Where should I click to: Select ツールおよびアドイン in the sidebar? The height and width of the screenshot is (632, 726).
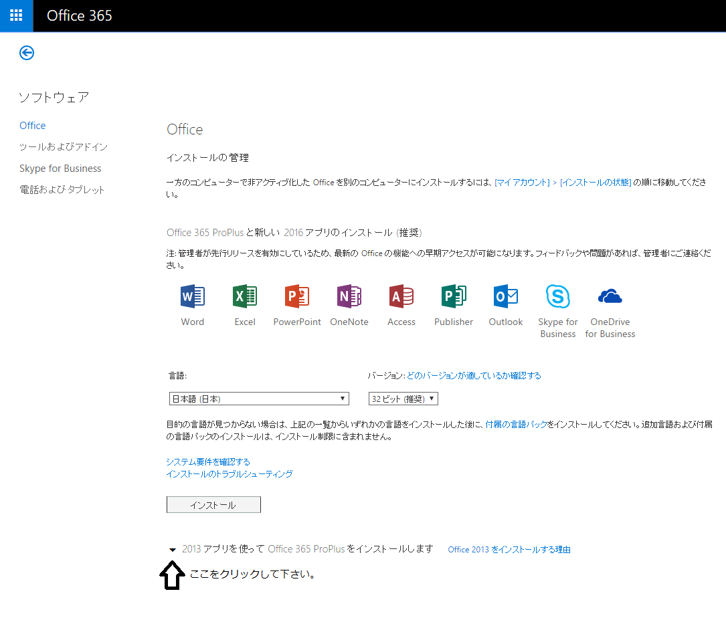pyautogui.click(x=64, y=147)
